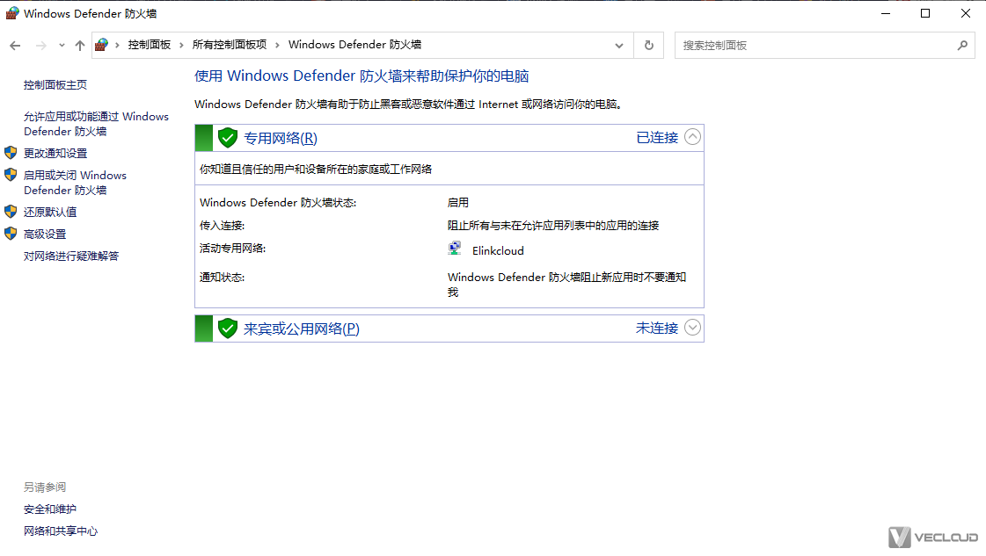Click the title bar firewall app icon
Viewport: 986px width, 556px height.
coord(12,13)
